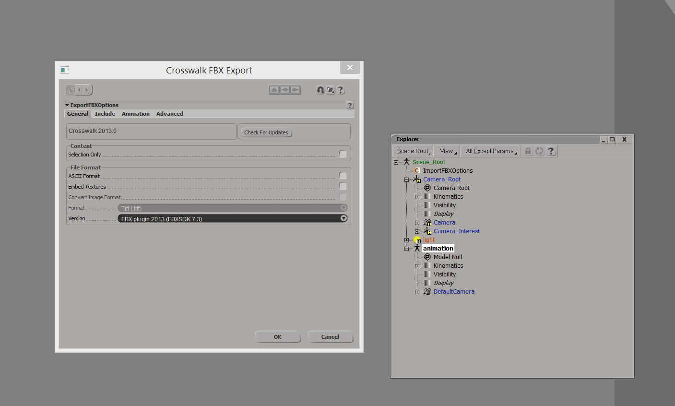Click the right-arrow navigation icon in FBX Export

pos(295,90)
